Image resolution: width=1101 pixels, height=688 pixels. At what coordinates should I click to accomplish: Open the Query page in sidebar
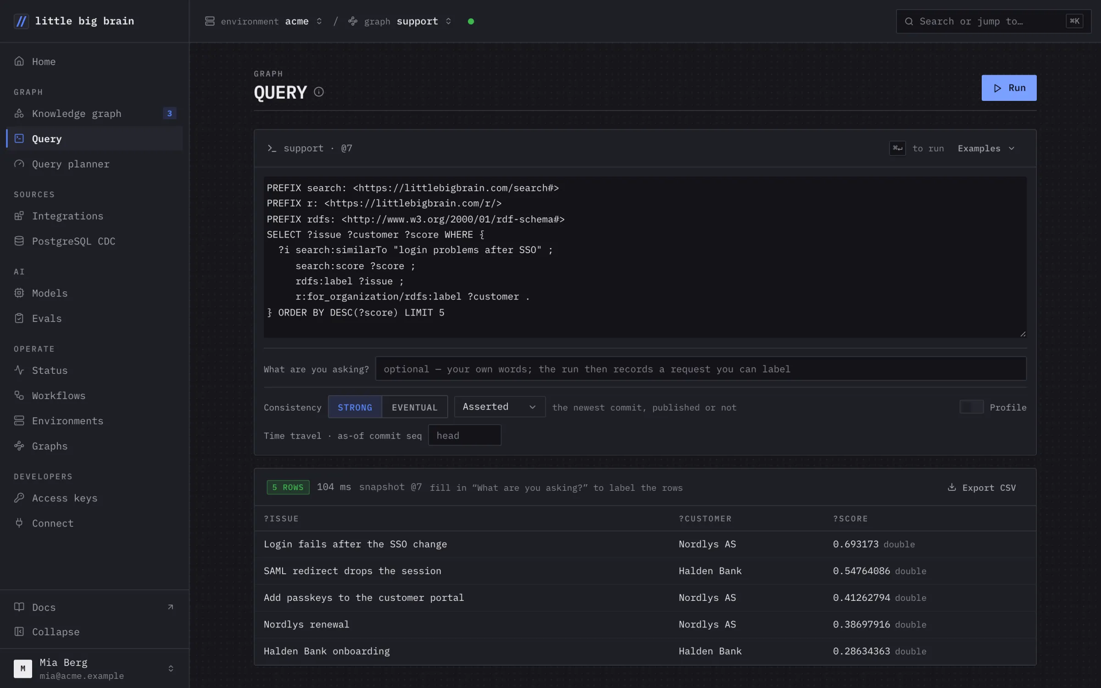[95, 139]
